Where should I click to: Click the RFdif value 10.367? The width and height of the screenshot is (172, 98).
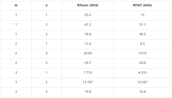click(x=142, y=82)
